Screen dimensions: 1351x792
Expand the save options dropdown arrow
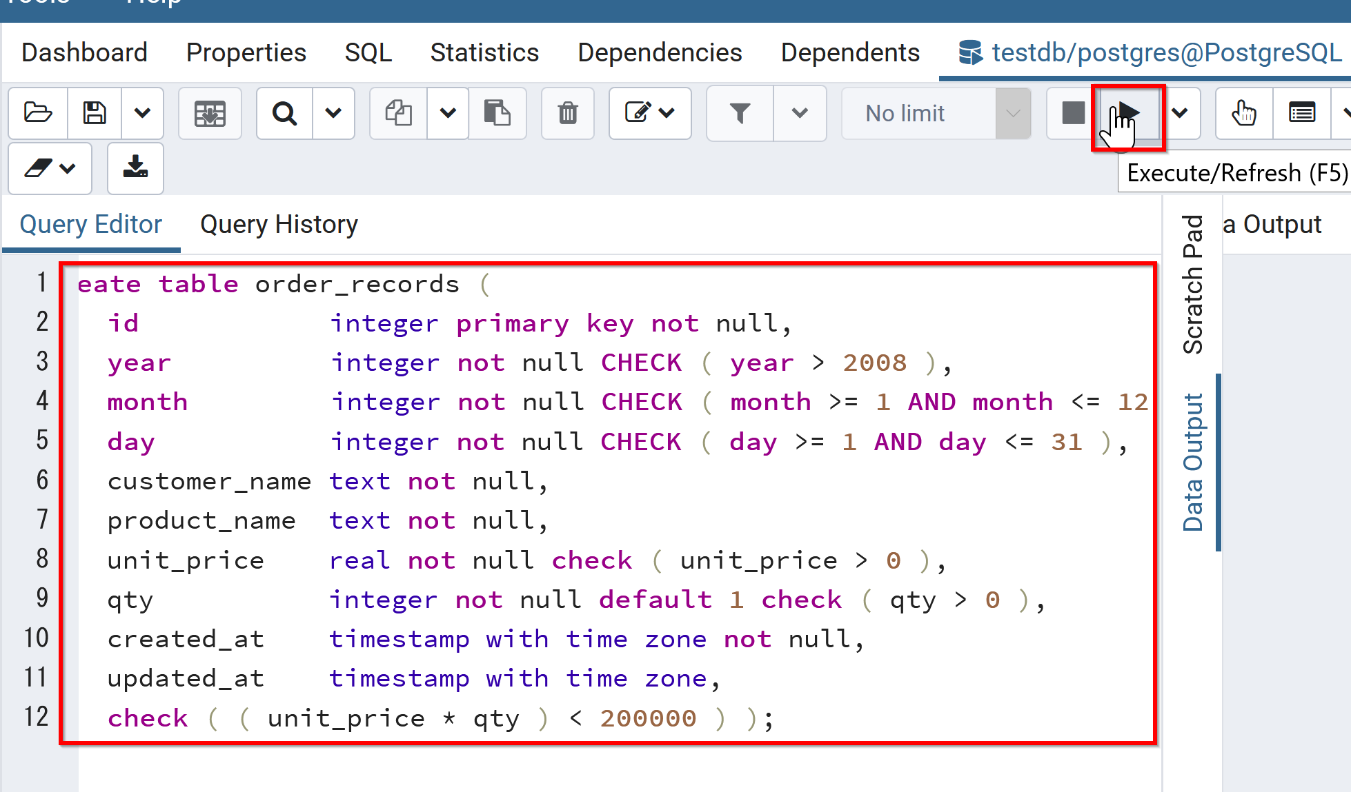tap(142, 113)
